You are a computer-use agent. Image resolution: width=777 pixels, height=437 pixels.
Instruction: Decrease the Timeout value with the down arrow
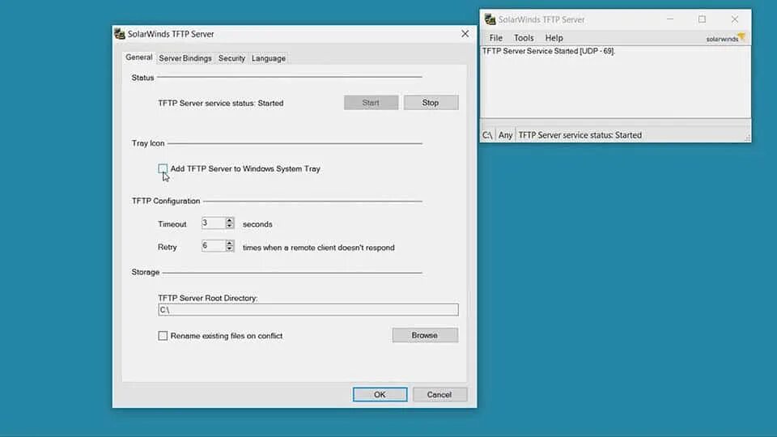pos(229,226)
